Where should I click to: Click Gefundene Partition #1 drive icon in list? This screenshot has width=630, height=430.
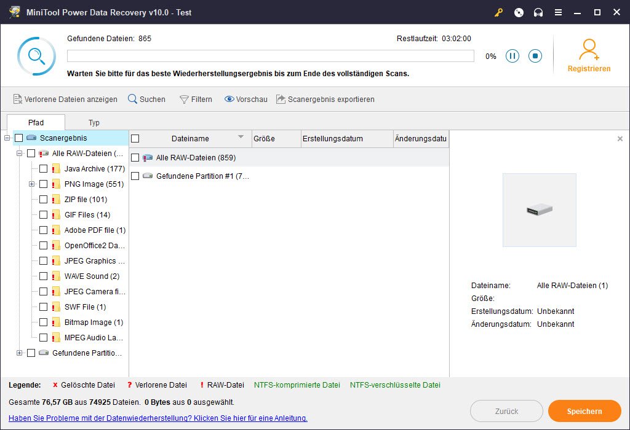point(148,176)
